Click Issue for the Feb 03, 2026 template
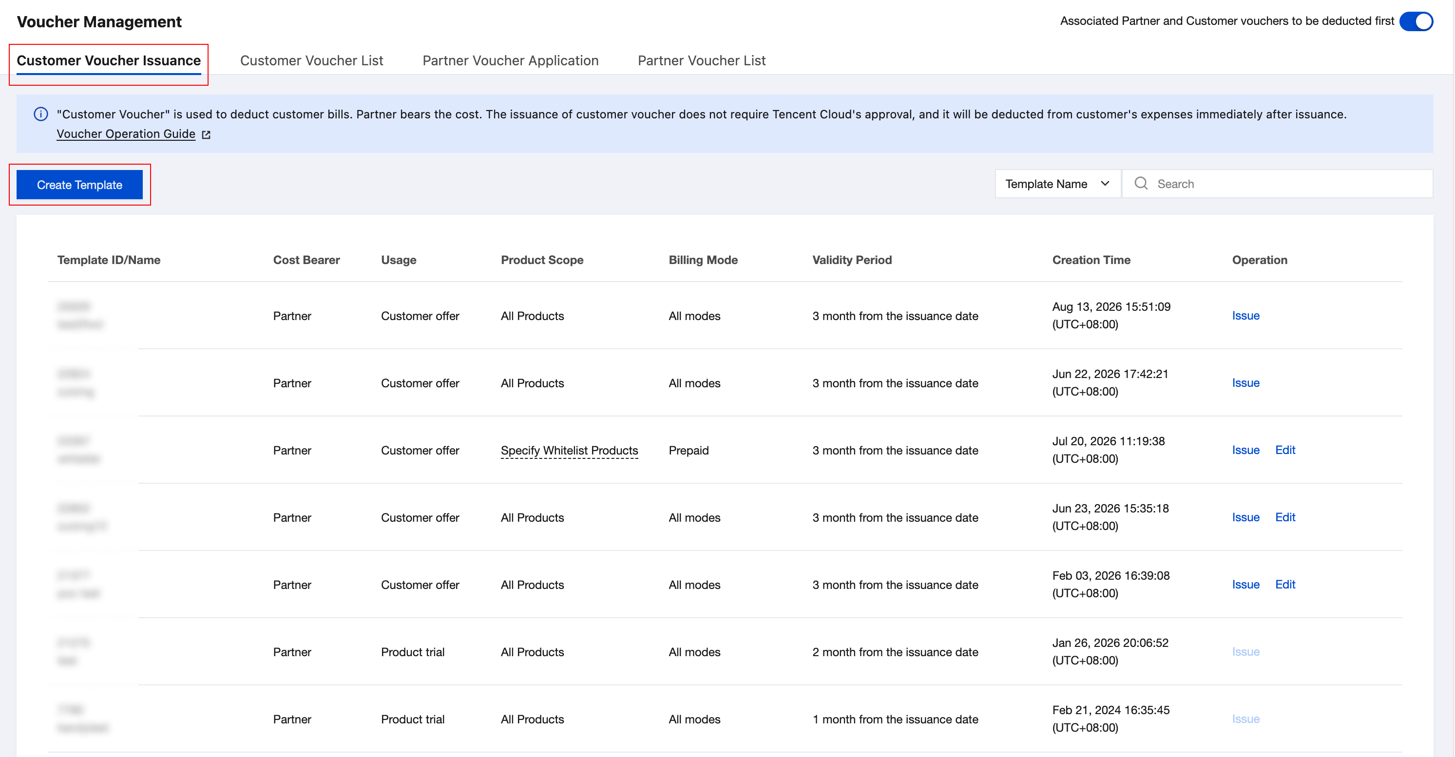Viewport: 1455px width, 757px height. pyautogui.click(x=1245, y=584)
